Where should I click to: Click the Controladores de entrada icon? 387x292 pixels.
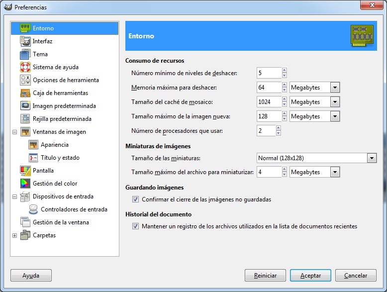[33, 209]
